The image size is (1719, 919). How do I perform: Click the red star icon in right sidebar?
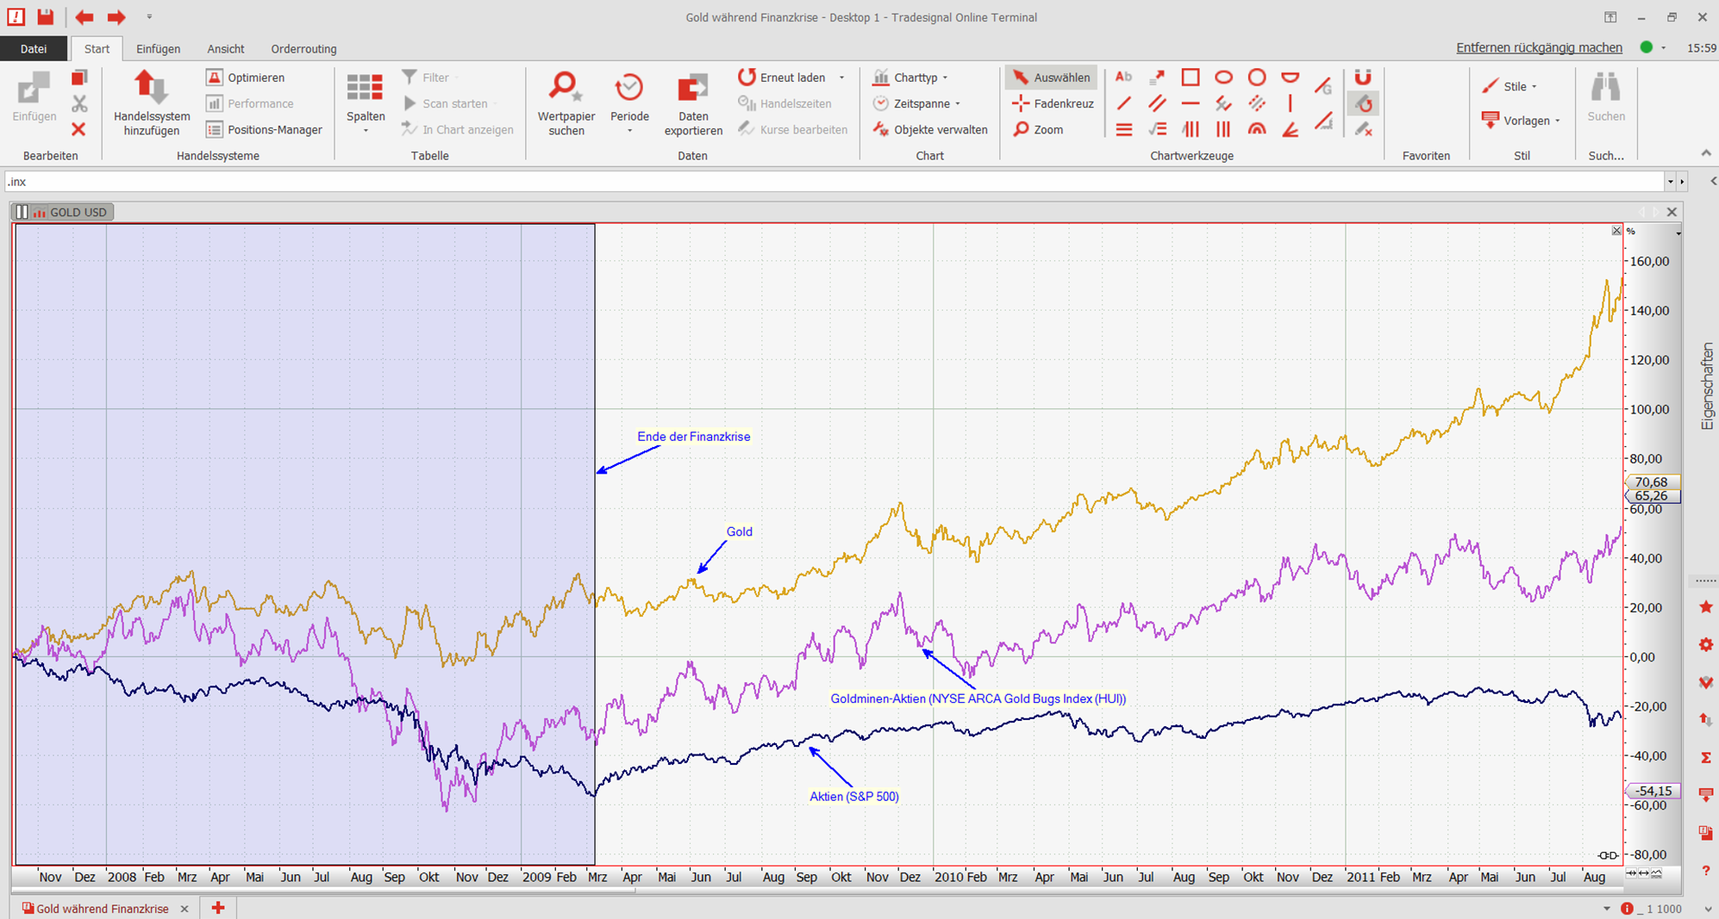point(1705,607)
